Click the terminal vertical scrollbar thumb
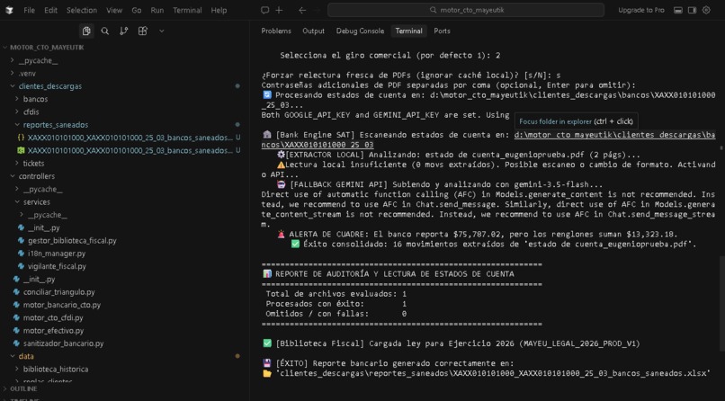 point(721,304)
